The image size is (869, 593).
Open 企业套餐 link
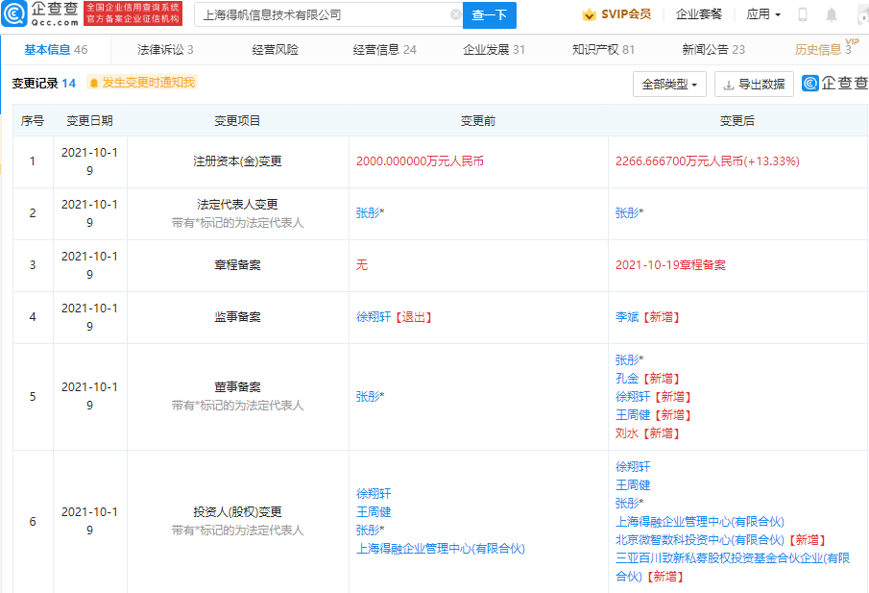point(699,14)
